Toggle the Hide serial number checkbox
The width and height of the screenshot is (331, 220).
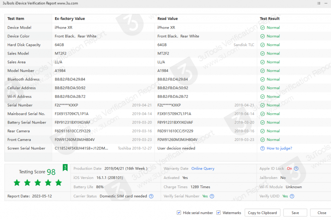(x=179, y=213)
